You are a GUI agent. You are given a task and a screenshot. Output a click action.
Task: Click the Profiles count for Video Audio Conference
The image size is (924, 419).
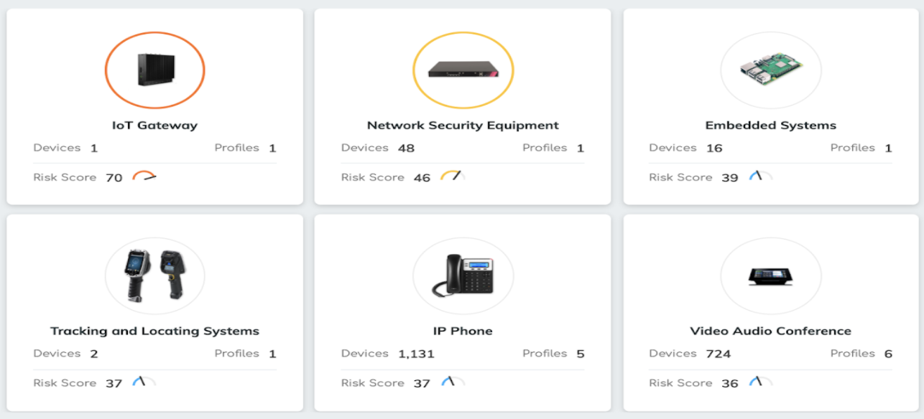pyautogui.click(x=897, y=353)
